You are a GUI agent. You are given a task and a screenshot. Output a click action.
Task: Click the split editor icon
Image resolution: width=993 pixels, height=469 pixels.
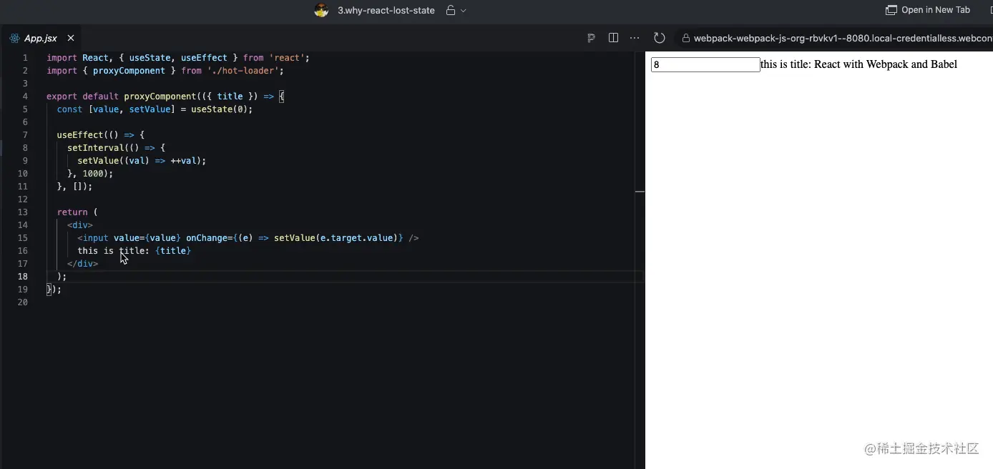click(x=613, y=37)
